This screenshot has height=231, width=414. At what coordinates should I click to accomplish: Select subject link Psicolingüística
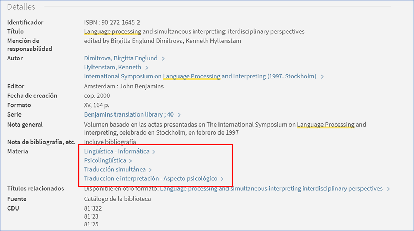pyautogui.click(x=105, y=161)
